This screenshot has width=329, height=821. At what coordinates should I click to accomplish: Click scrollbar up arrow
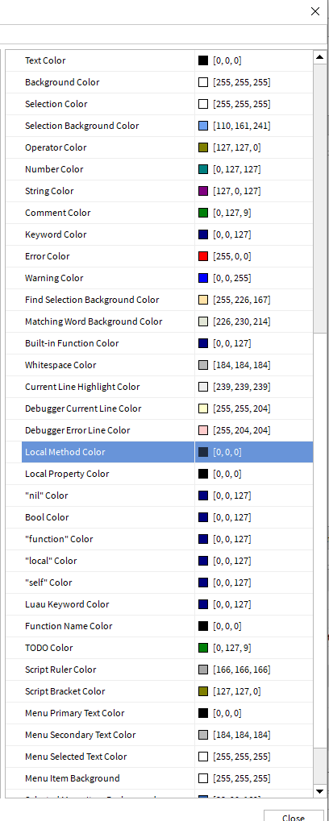pyautogui.click(x=319, y=56)
